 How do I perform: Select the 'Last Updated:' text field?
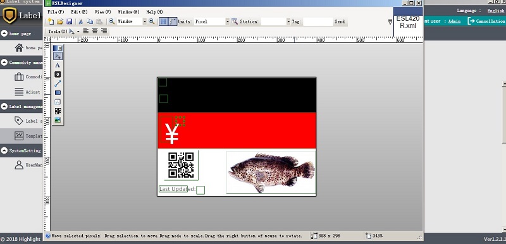[x=177, y=189]
